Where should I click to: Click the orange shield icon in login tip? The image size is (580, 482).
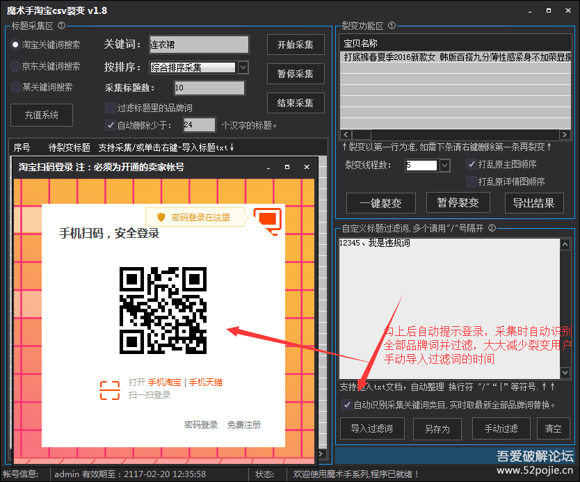[x=161, y=217]
